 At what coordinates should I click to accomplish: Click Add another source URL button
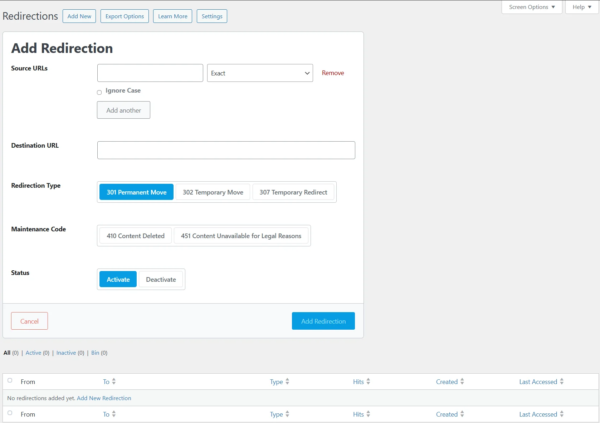(123, 110)
